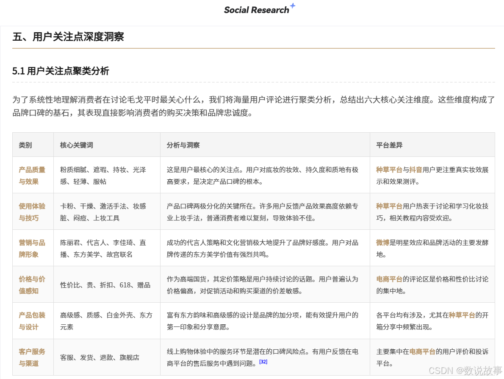Click highlighted 抖音 in platform differences
Image resolution: width=504 pixels, height=379 pixels.
pos(415,170)
